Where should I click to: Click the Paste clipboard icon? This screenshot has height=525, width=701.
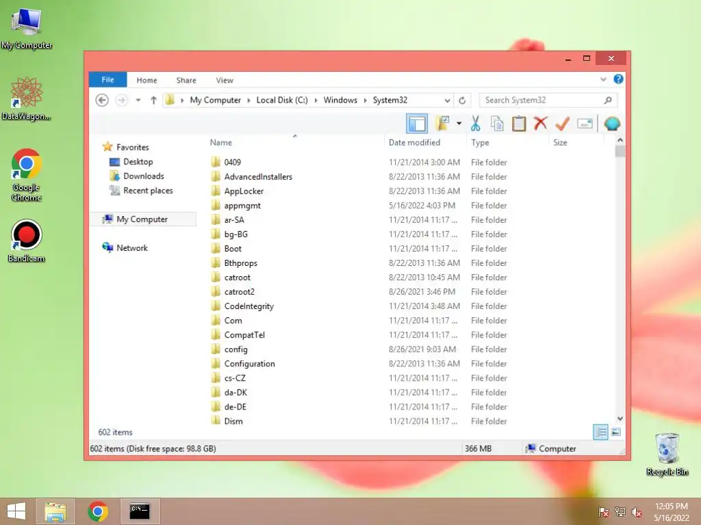tap(519, 124)
